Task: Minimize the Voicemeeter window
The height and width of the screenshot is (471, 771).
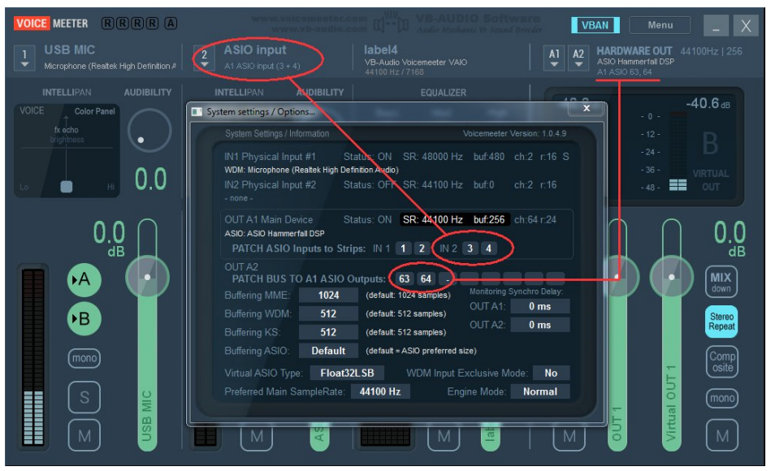Action: (716, 25)
